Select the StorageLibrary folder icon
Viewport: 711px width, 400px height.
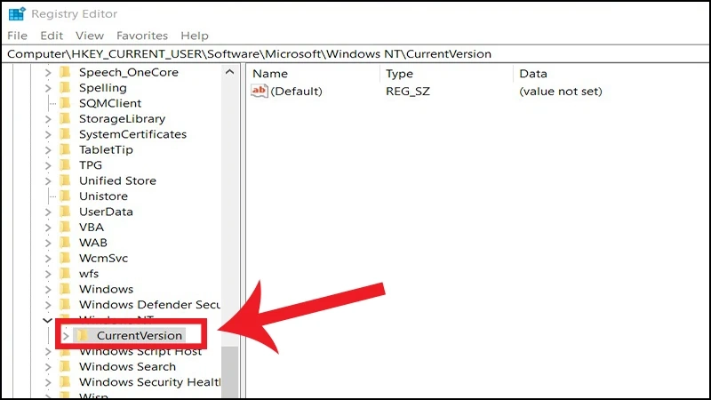(x=65, y=118)
